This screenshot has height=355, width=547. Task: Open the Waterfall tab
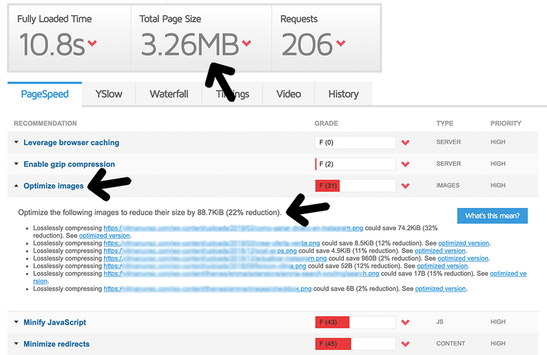click(x=168, y=94)
